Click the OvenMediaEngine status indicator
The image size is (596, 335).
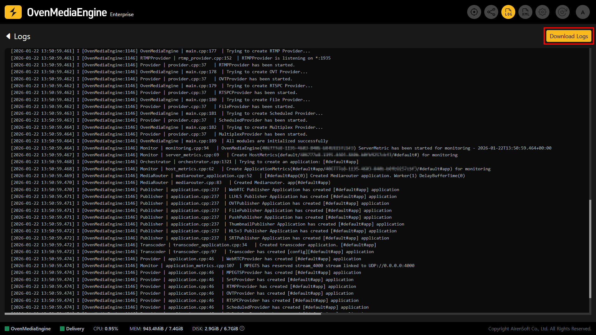coord(28,328)
